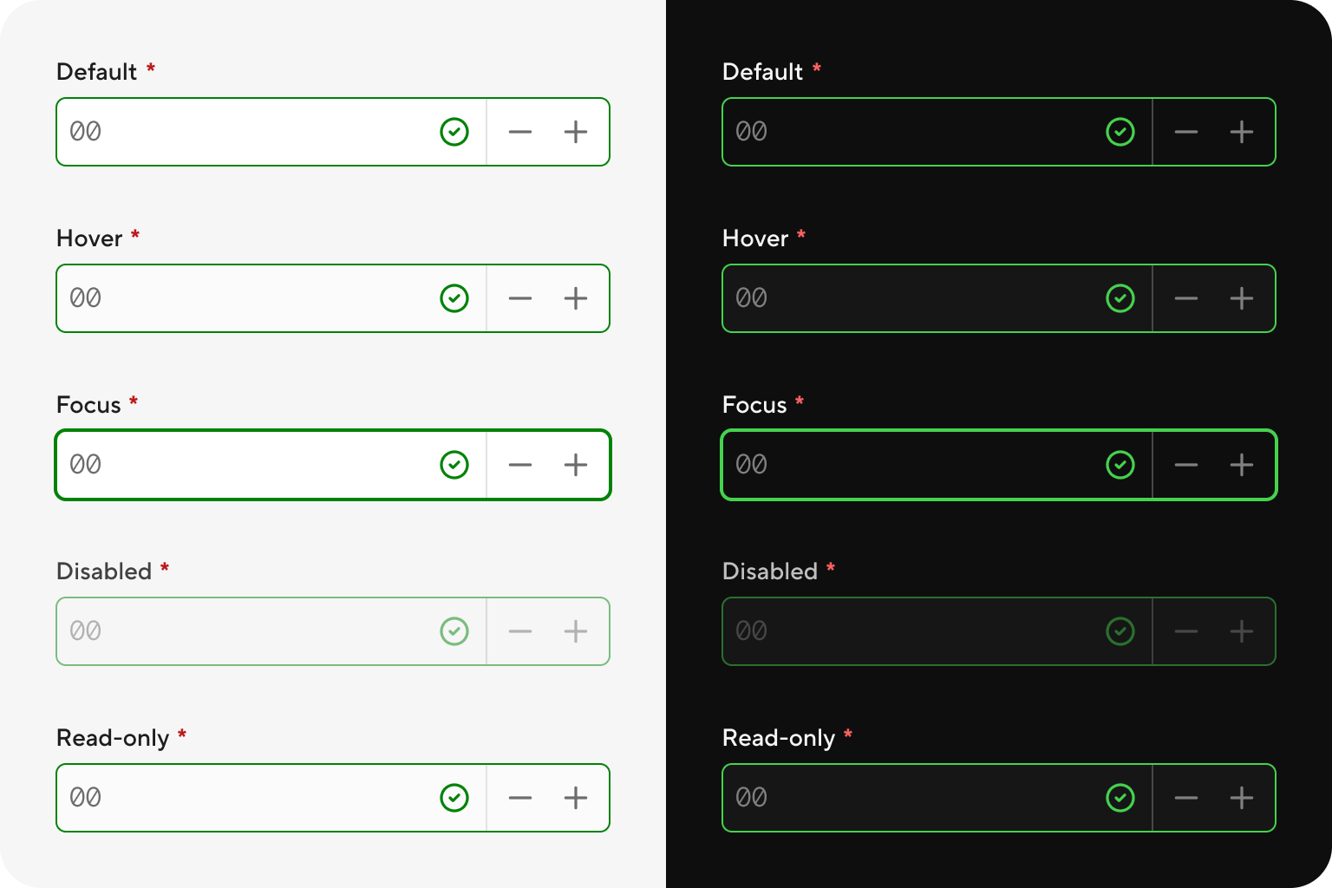Image resolution: width=1332 pixels, height=888 pixels.
Task: Click the checkmark icon in light Read-only field
Action: click(x=454, y=798)
